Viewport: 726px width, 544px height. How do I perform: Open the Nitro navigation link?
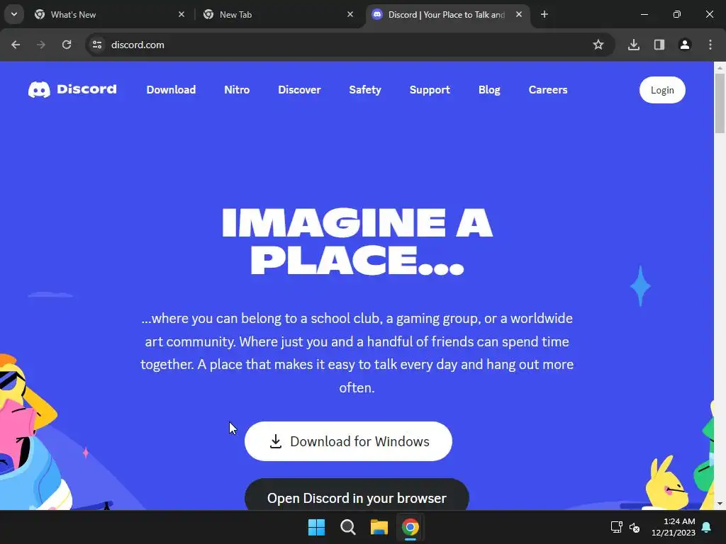pyautogui.click(x=237, y=90)
